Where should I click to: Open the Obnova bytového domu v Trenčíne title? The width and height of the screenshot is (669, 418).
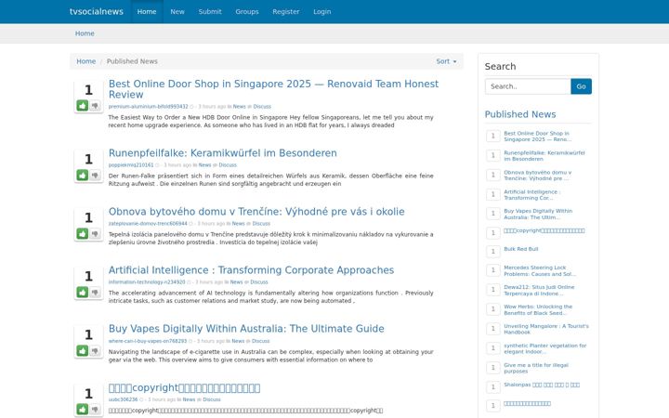256,212
